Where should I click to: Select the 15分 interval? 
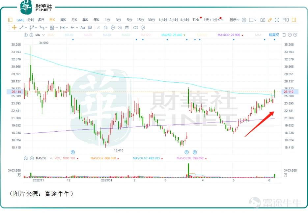140,20
